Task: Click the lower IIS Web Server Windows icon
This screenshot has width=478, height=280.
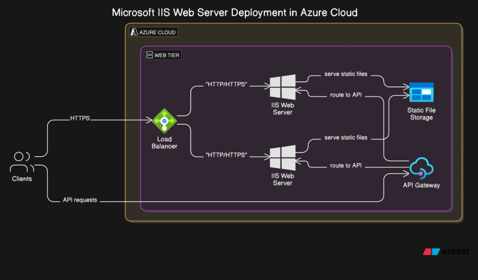Action: (282, 157)
